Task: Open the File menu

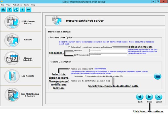Action: point(3,5)
